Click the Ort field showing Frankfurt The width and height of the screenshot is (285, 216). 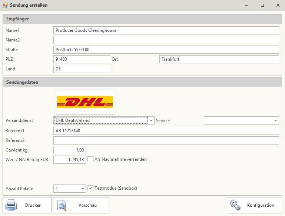coord(219,59)
